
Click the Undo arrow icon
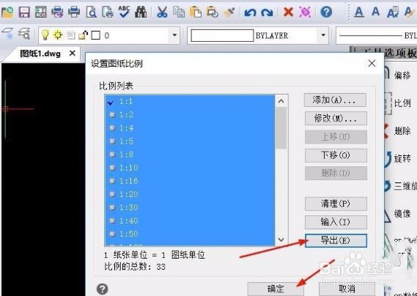click(x=250, y=12)
